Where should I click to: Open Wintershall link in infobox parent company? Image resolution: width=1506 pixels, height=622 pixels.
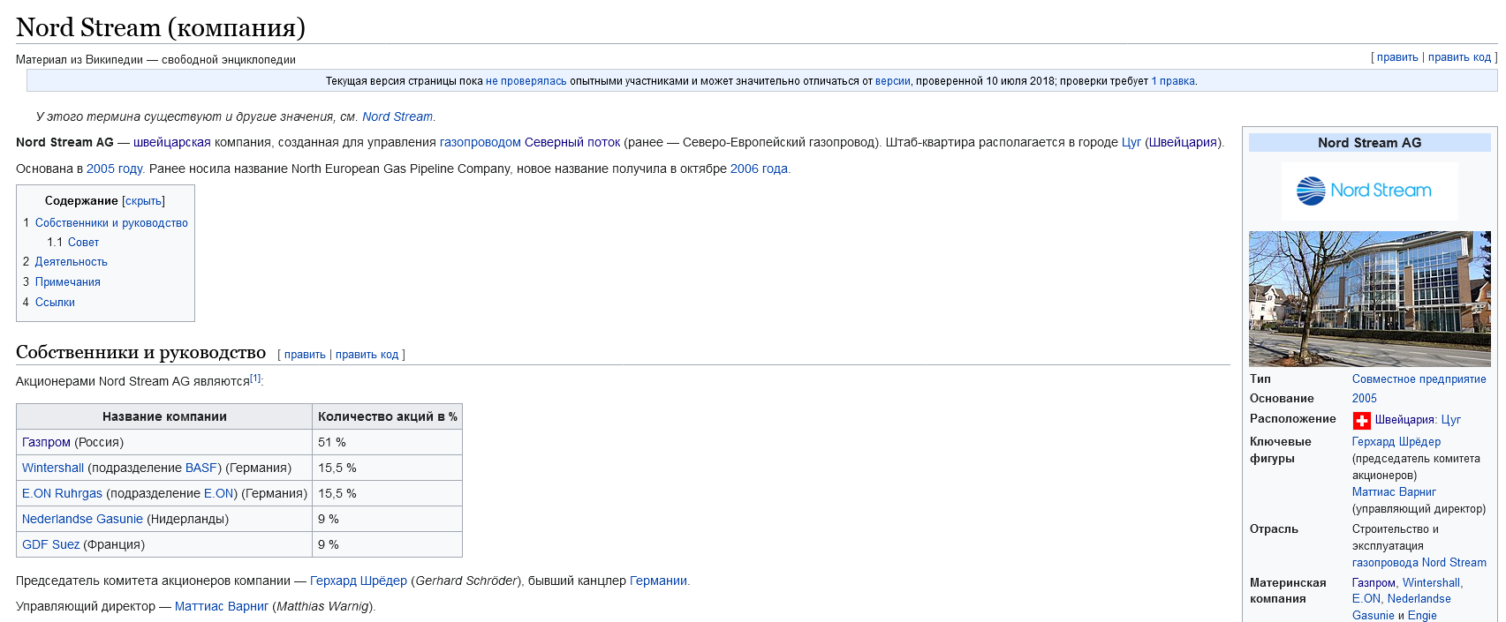coord(1431,583)
